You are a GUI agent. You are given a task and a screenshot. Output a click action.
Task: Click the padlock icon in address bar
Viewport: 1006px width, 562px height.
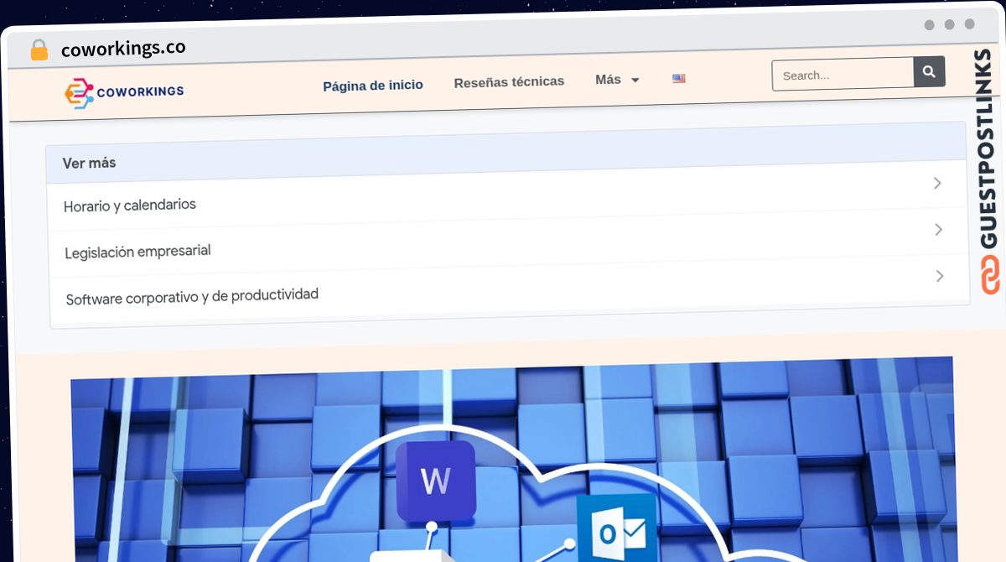click(39, 50)
